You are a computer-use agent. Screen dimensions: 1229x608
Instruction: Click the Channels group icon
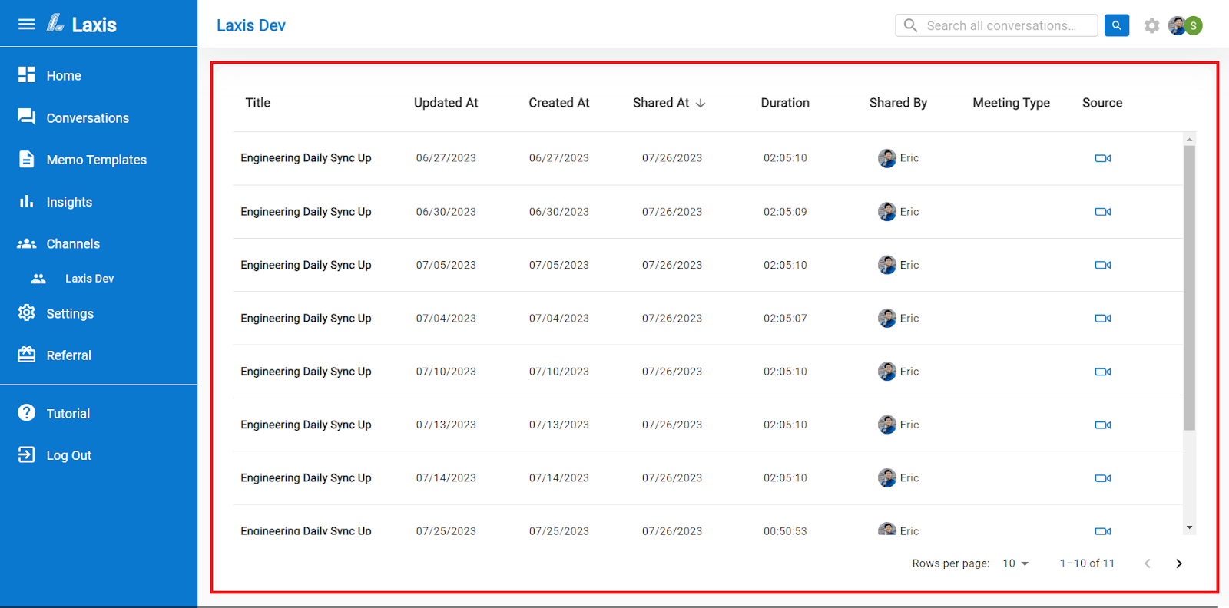pos(26,243)
